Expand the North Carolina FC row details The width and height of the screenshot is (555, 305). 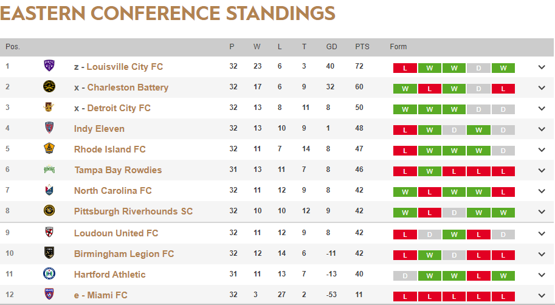[x=542, y=191]
